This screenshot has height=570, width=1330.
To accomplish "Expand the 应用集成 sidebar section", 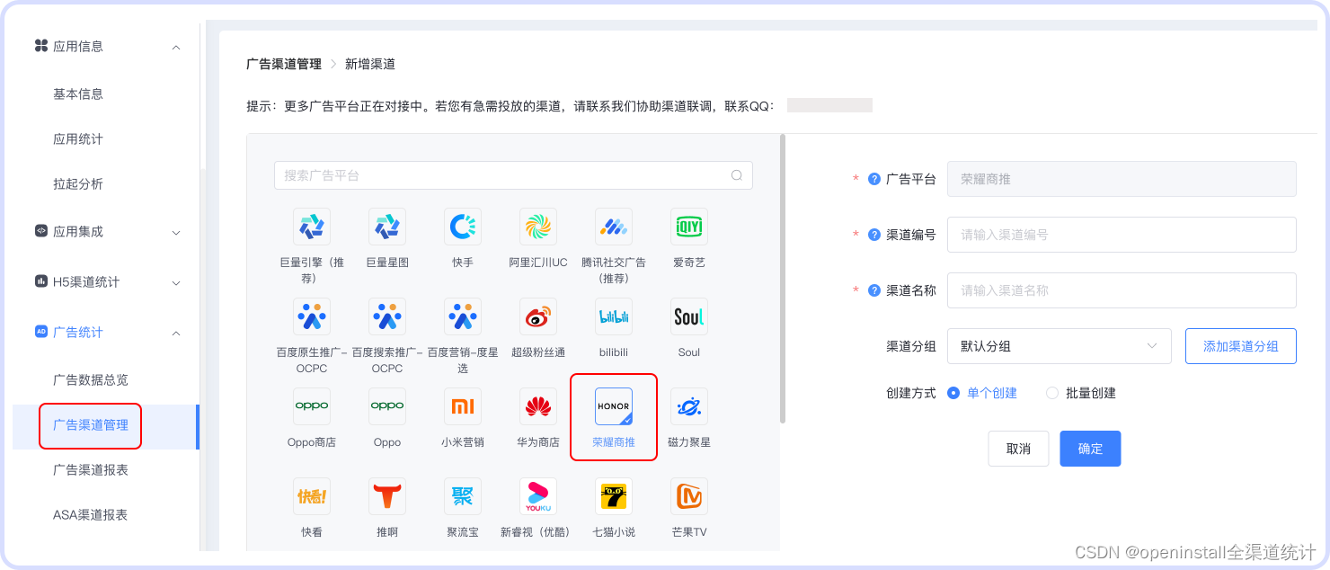I will 176,232.
